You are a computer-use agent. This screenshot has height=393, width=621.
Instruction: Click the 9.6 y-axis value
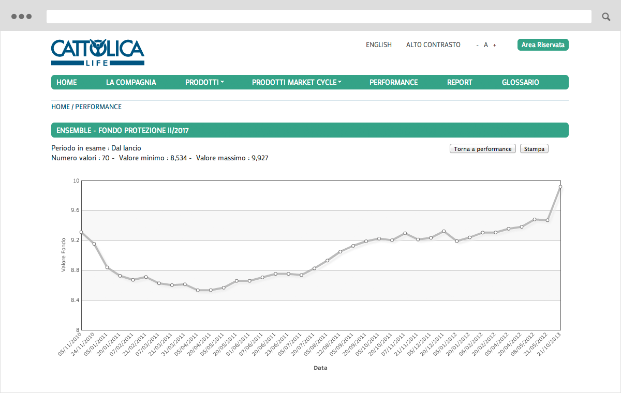click(75, 210)
